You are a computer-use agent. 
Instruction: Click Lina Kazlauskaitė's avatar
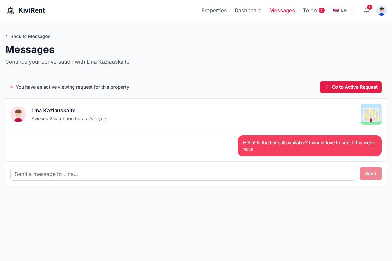coord(18,114)
